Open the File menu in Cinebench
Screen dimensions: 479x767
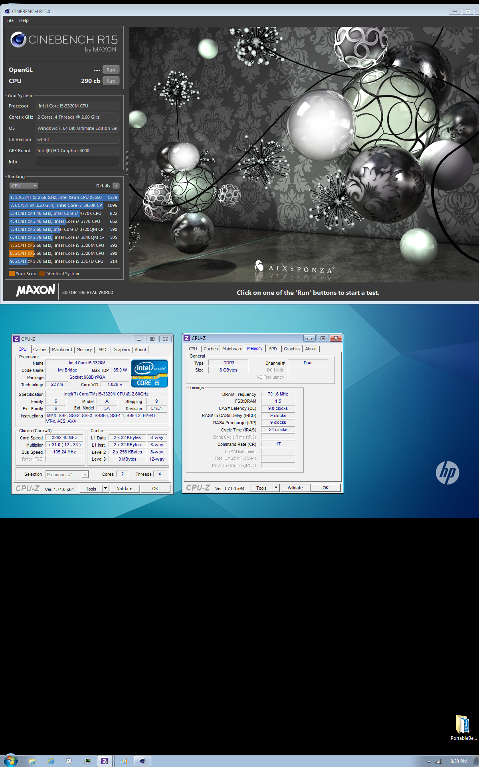tap(10, 20)
